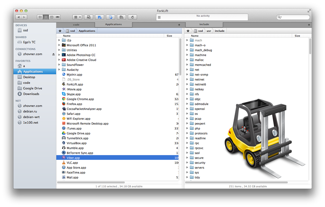Viewport: 325px width, 207px height.
Task: Expand the Soundflower folder
Action: (59, 65)
